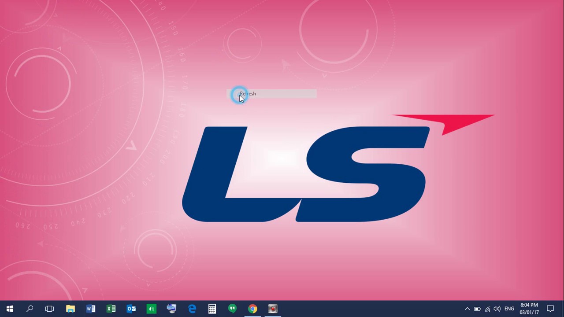The height and width of the screenshot is (317, 564).
Task: Select Refresh in the context menu
Action: [x=271, y=93]
